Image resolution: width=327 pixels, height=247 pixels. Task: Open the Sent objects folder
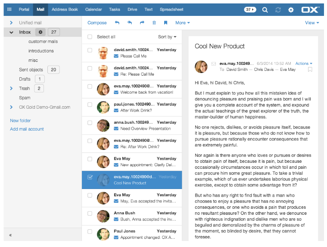(31, 70)
